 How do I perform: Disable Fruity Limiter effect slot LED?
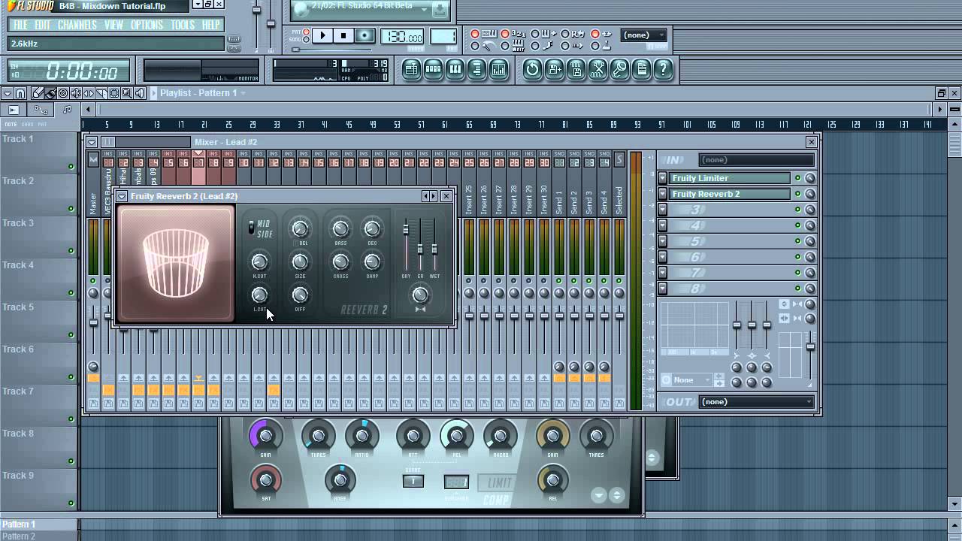798,178
